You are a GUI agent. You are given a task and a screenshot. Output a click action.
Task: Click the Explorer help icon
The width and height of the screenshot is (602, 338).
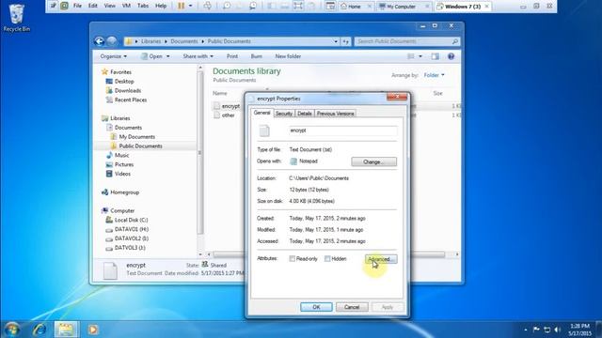coord(451,56)
